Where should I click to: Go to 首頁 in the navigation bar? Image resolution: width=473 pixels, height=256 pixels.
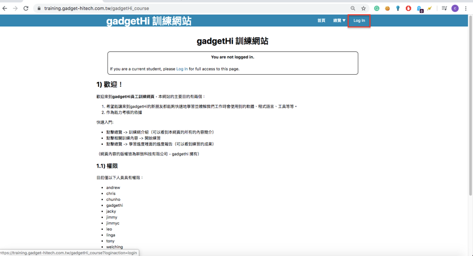pyautogui.click(x=321, y=21)
